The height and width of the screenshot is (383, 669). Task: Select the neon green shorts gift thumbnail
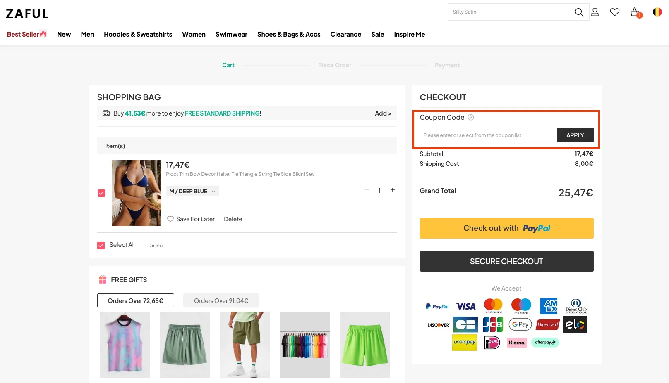(364, 345)
